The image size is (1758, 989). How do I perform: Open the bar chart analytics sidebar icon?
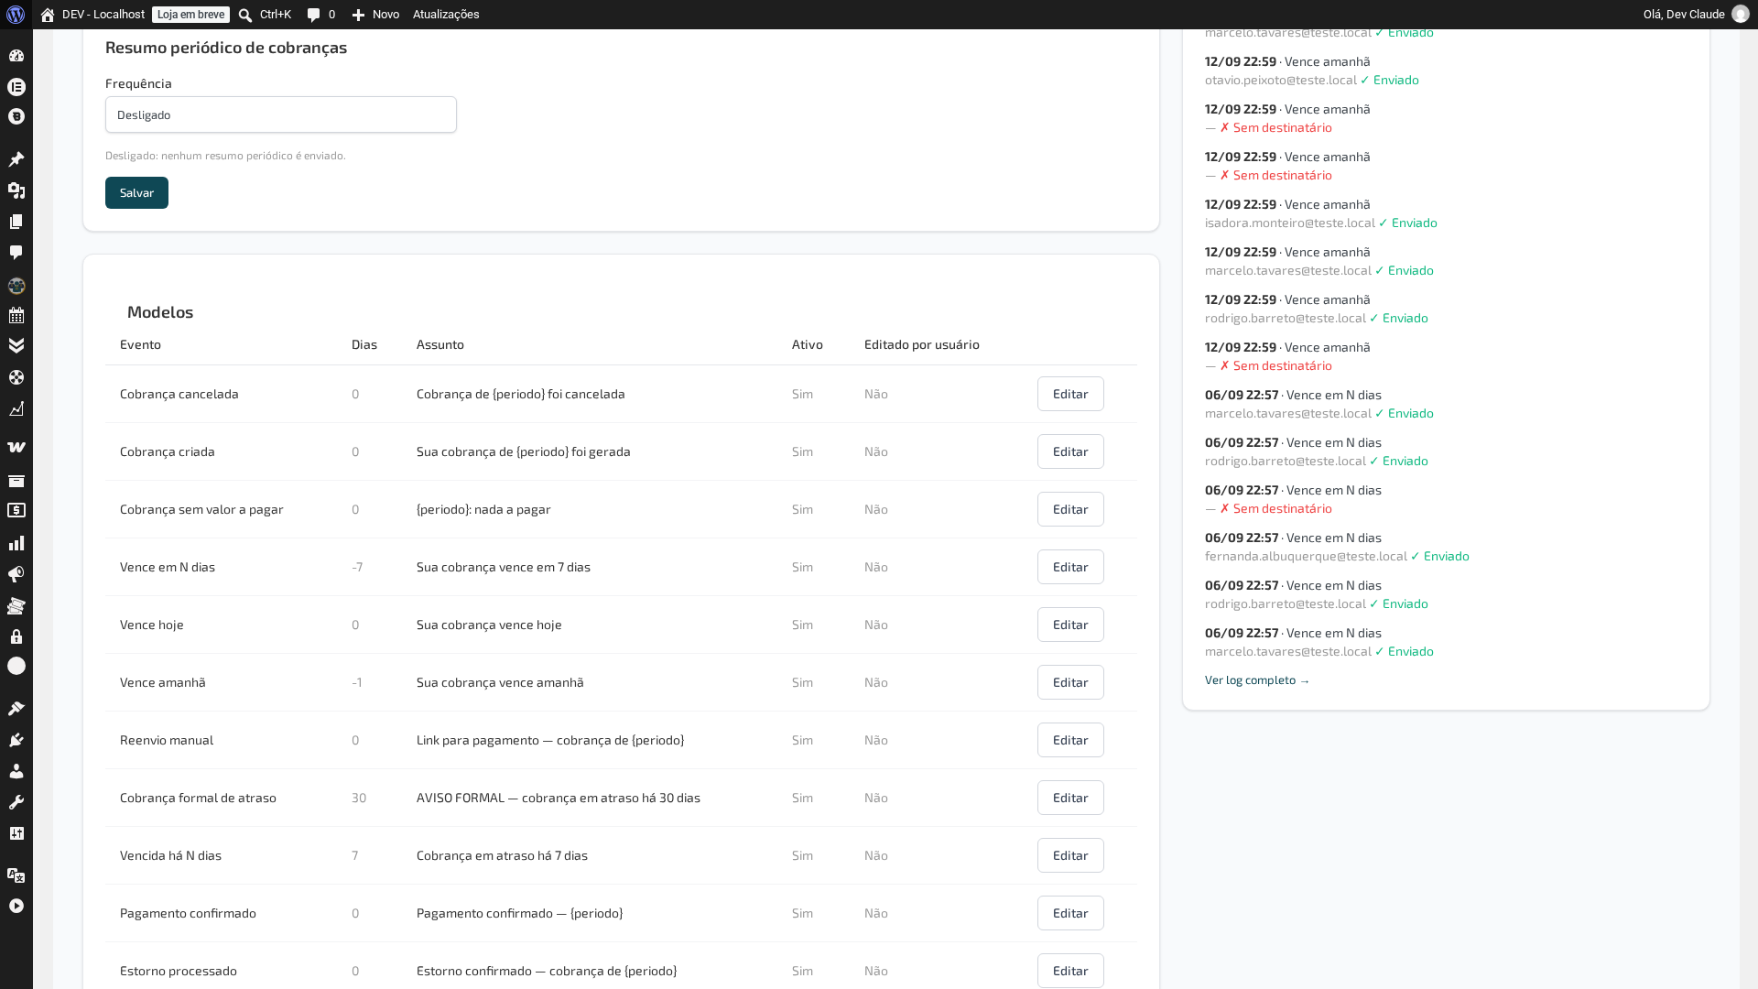(x=16, y=543)
